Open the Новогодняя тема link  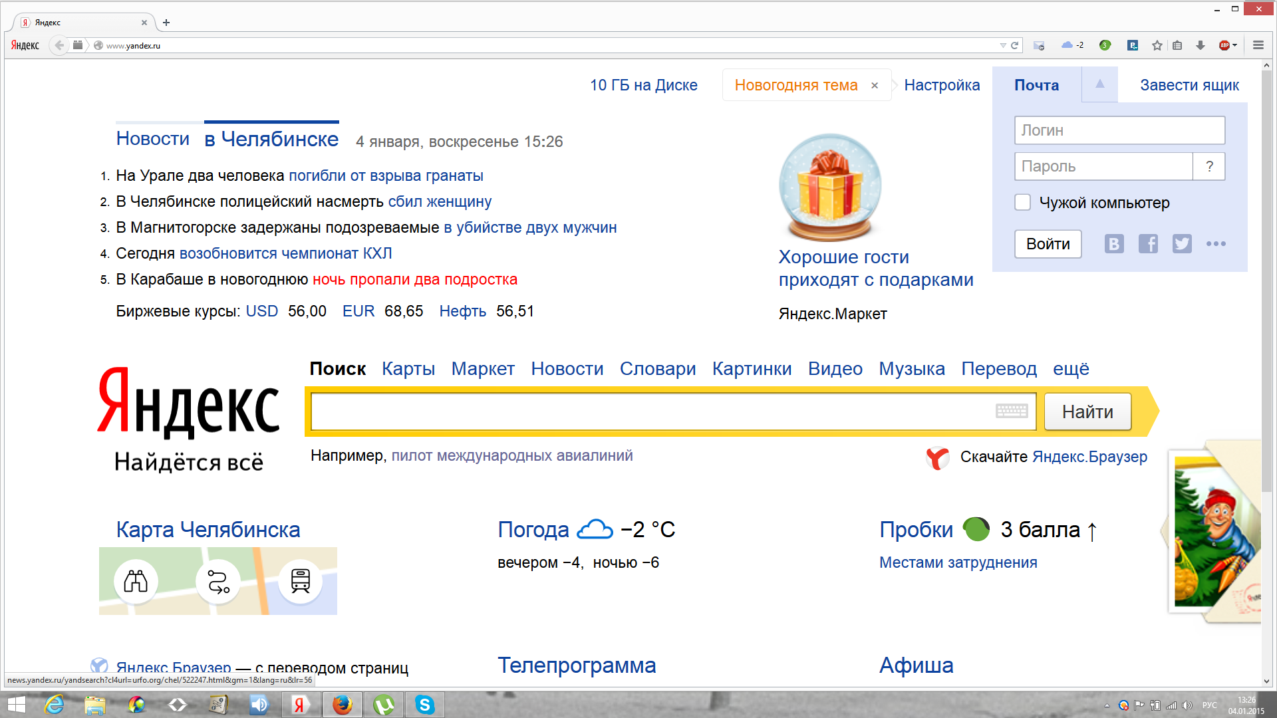[x=796, y=85]
